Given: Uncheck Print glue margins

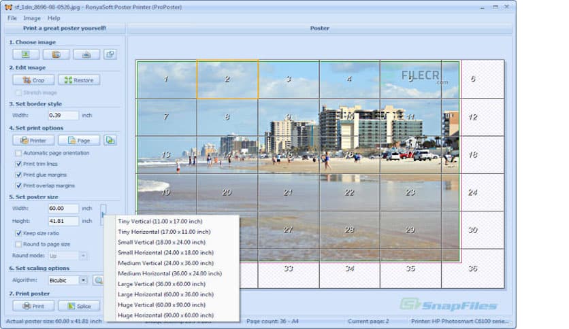Looking at the screenshot, I should (x=18, y=175).
